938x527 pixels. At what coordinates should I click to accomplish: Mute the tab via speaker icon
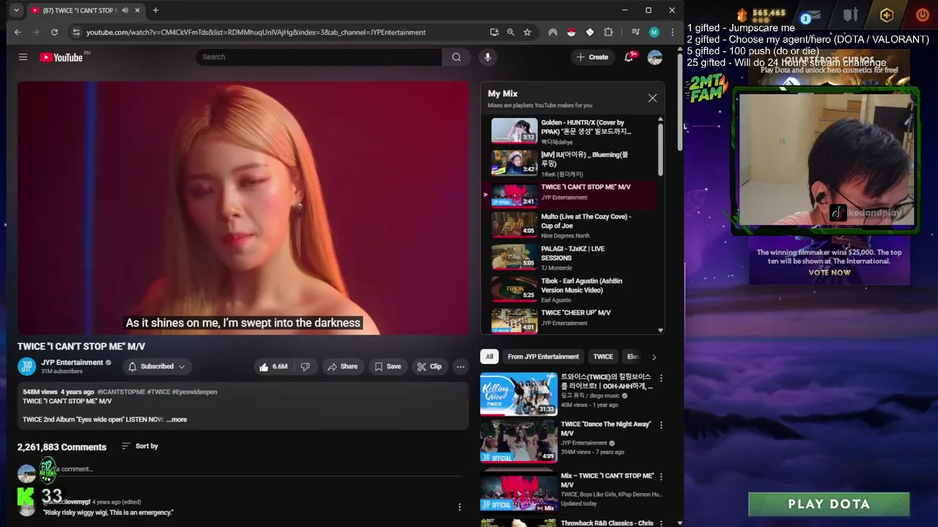coord(125,10)
